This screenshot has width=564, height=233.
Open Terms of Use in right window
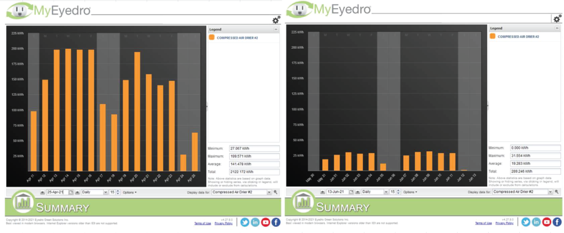coord(483,223)
